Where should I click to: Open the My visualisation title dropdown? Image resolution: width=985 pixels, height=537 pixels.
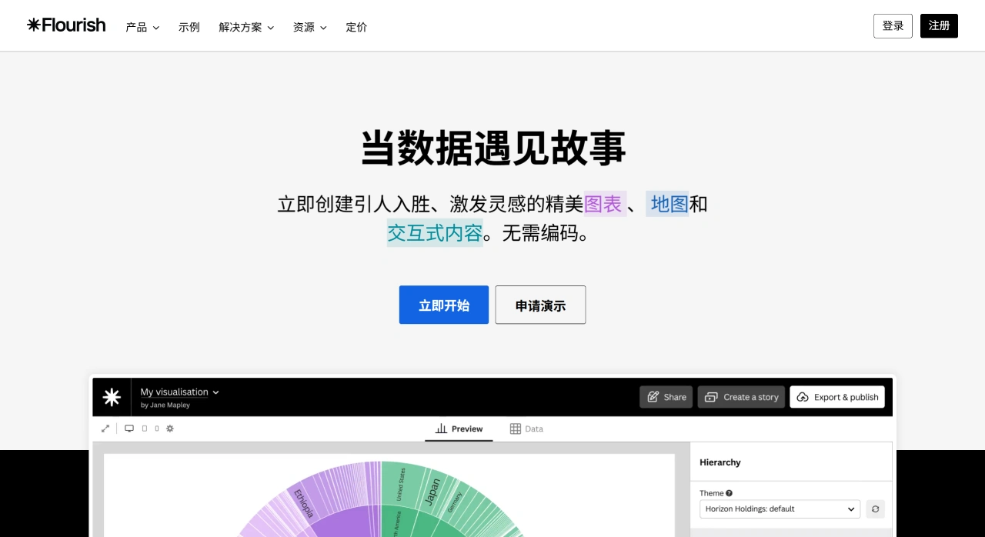180,392
